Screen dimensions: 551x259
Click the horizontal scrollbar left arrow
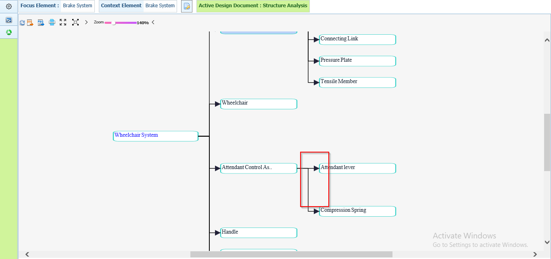point(27,254)
